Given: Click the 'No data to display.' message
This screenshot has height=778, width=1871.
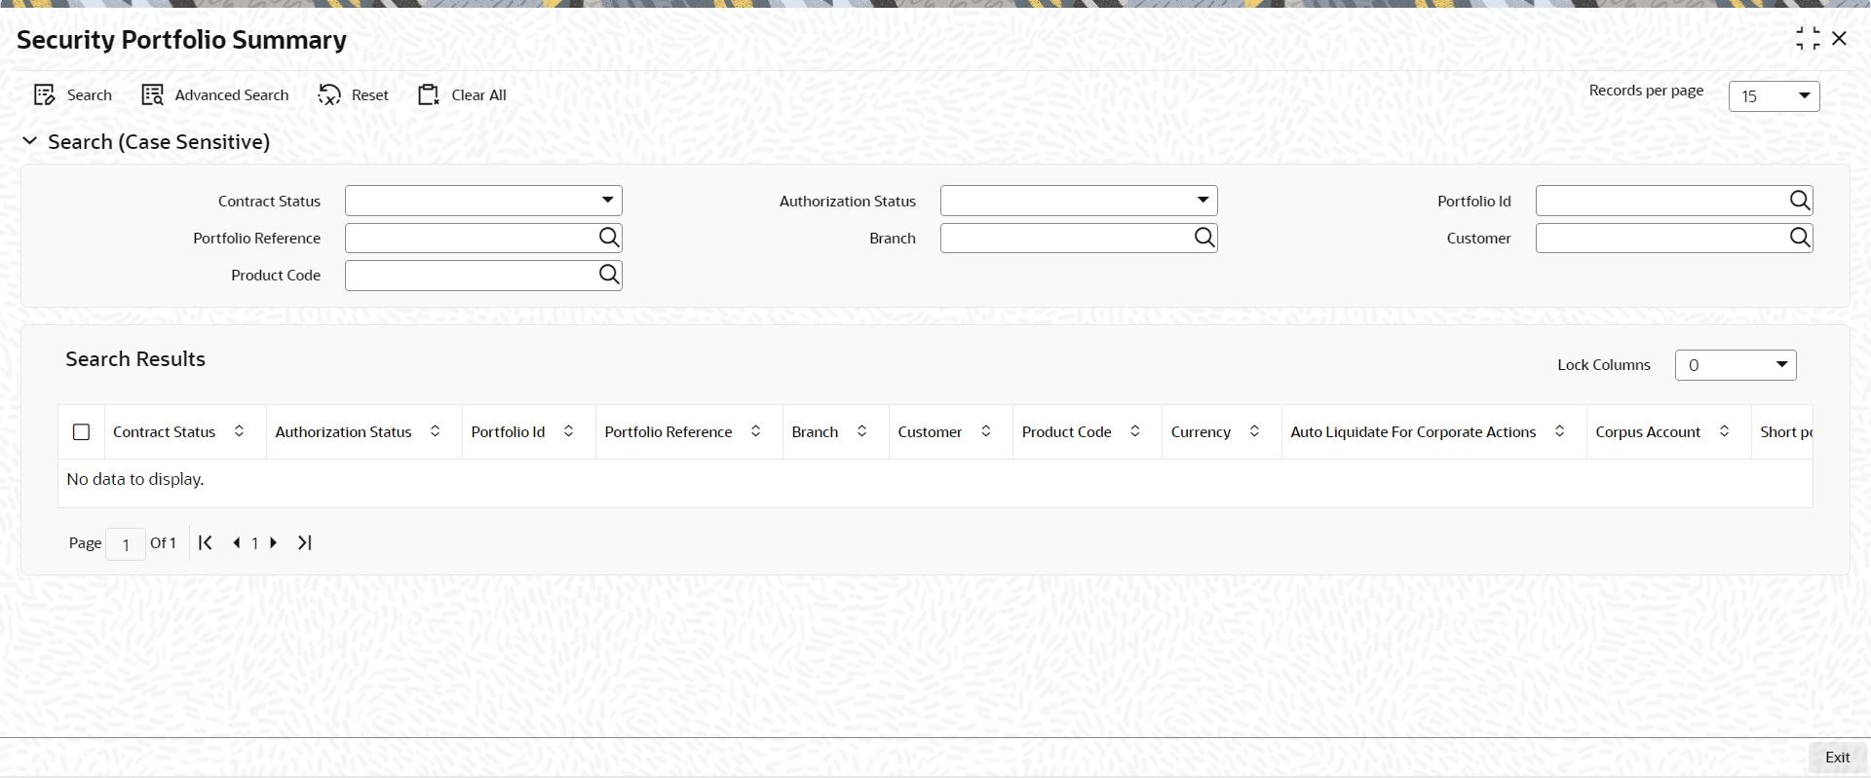Looking at the screenshot, I should click(135, 479).
